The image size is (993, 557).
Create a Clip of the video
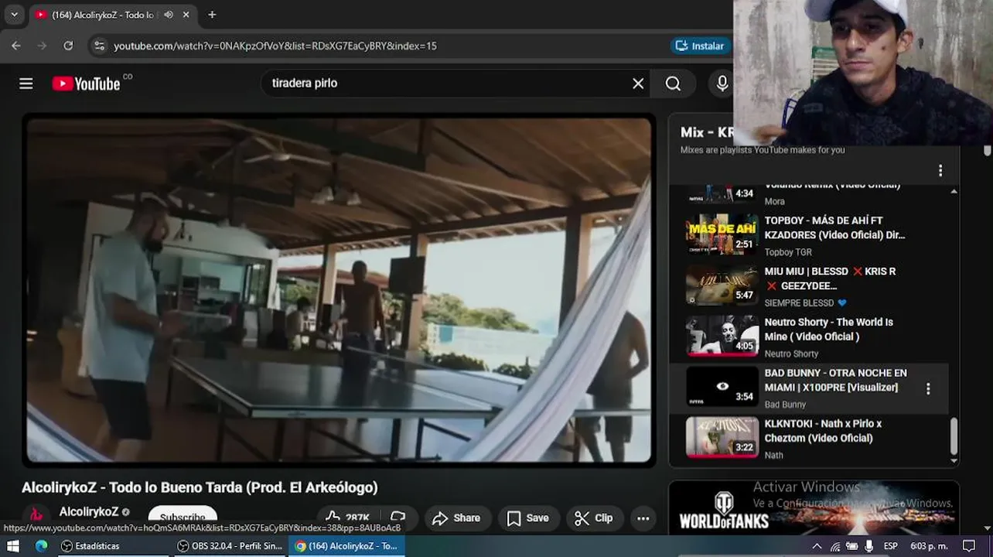pyautogui.click(x=594, y=518)
